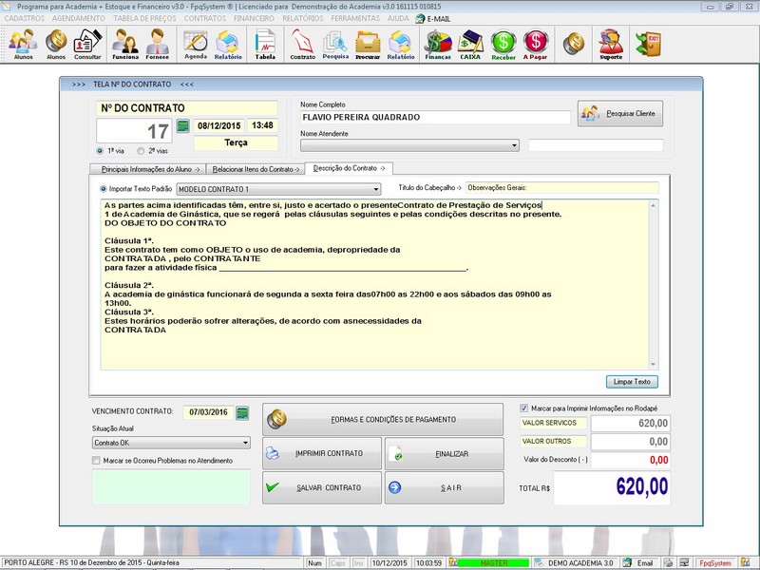Open the TABELA DE PREÇOS menu
The height and width of the screenshot is (570, 760).
(145, 18)
